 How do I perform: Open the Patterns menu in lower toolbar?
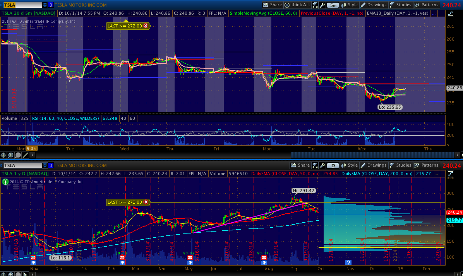tap(426, 165)
